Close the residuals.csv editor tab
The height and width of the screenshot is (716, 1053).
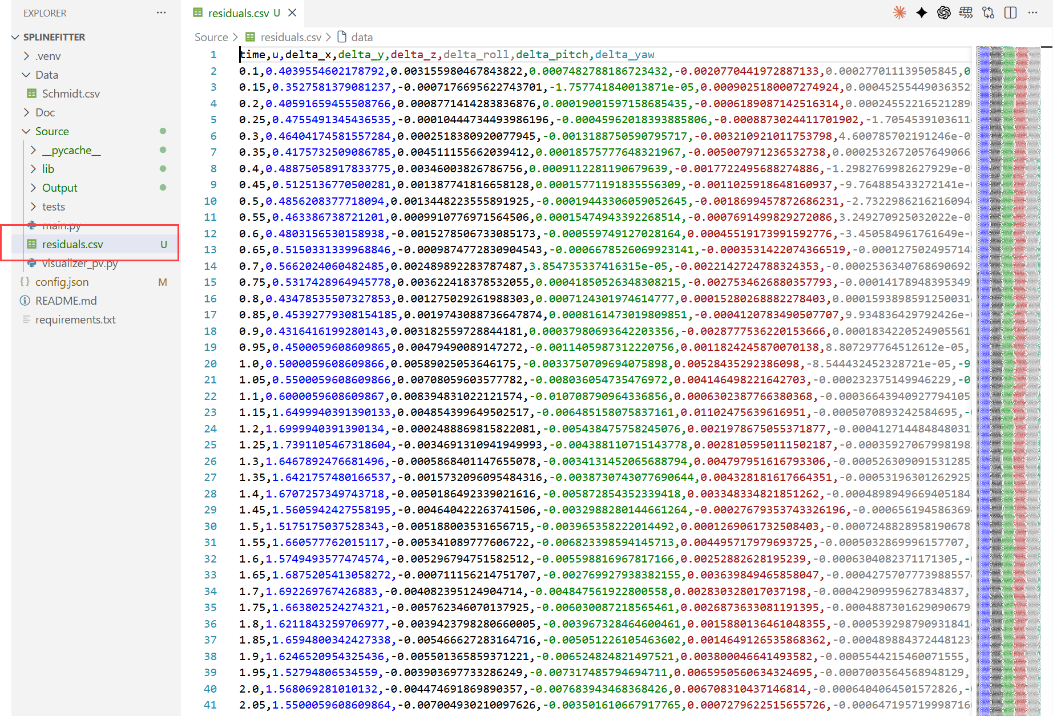coord(292,13)
